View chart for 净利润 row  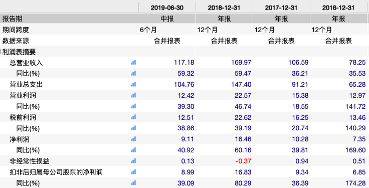coord(133,139)
